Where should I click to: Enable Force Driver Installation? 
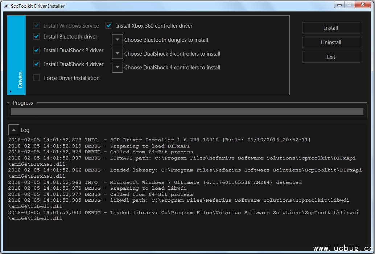pos(36,78)
